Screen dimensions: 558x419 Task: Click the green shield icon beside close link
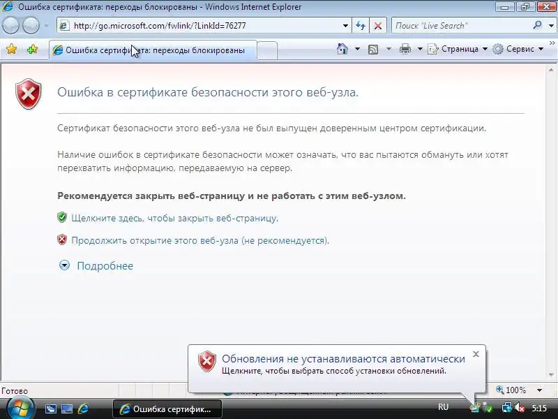point(62,217)
